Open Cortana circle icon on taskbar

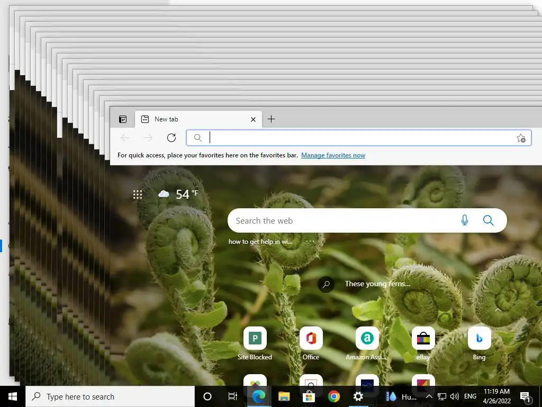207,396
